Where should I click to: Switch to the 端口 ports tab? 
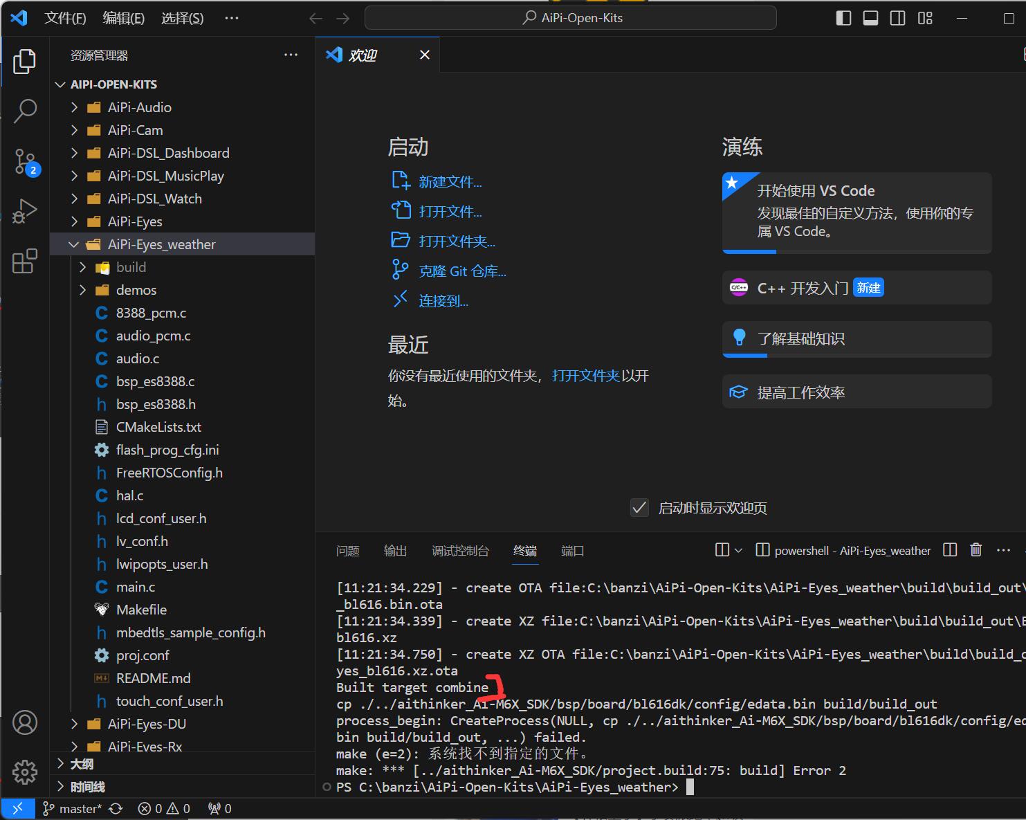(x=573, y=551)
